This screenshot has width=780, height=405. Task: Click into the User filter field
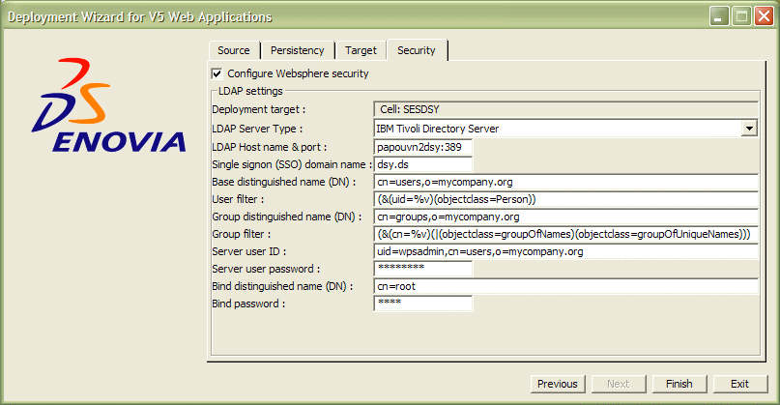pos(565,199)
